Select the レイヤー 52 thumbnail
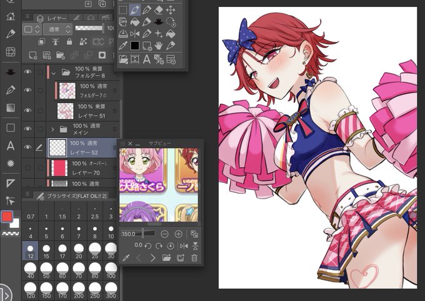Image resolution: width=425 pixels, height=301 pixels. pos(57,147)
